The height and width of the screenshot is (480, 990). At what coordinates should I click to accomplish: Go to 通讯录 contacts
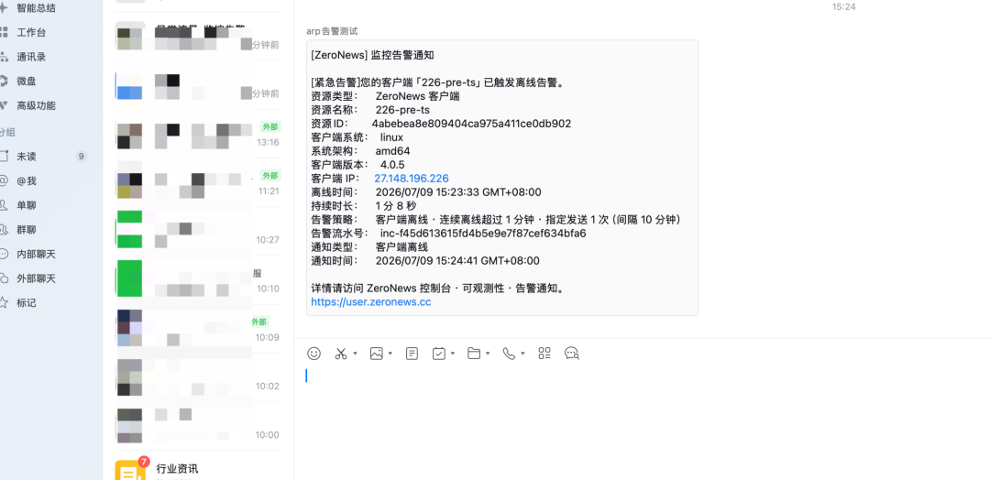[31, 57]
